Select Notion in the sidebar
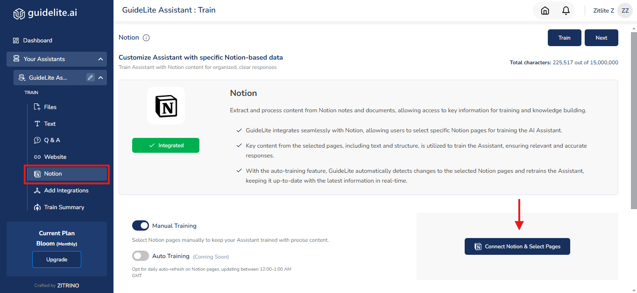 click(x=67, y=174)
